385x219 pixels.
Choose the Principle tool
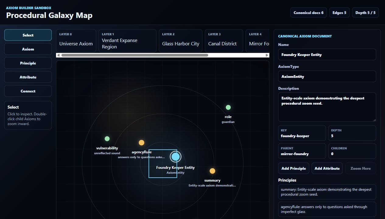click(x=28, y=63)
